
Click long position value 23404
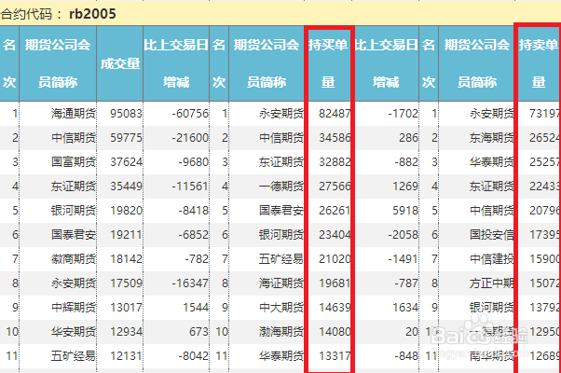(x=335, y=234)
